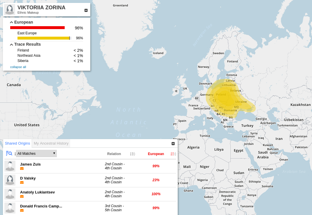Open the All Matches dropdown
Viewport: 312px width, 215px height.
36,153
